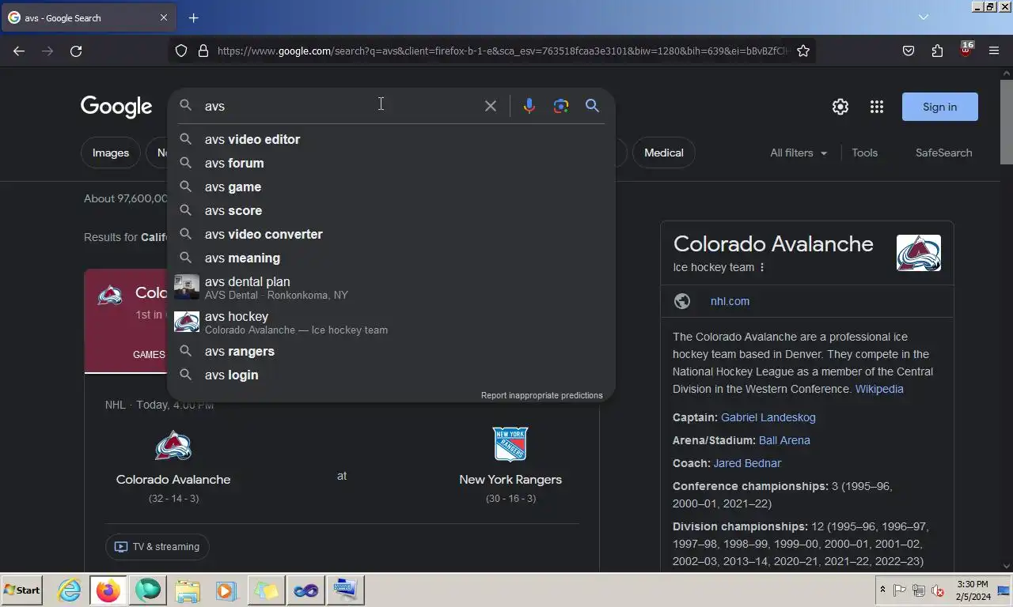Click taskbar clock showing 3:30 PM

coord(972,590)
